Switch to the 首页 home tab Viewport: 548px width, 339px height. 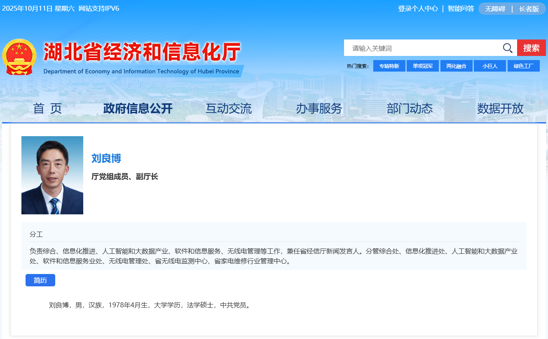[48, 109]
